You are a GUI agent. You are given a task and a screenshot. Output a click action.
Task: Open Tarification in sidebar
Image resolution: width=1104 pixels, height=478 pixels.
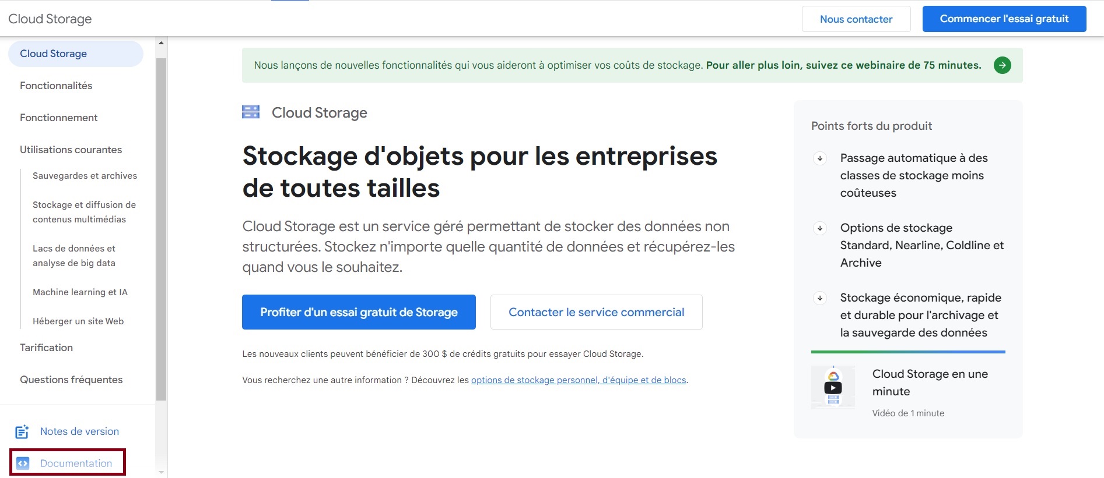coord(47,348)
